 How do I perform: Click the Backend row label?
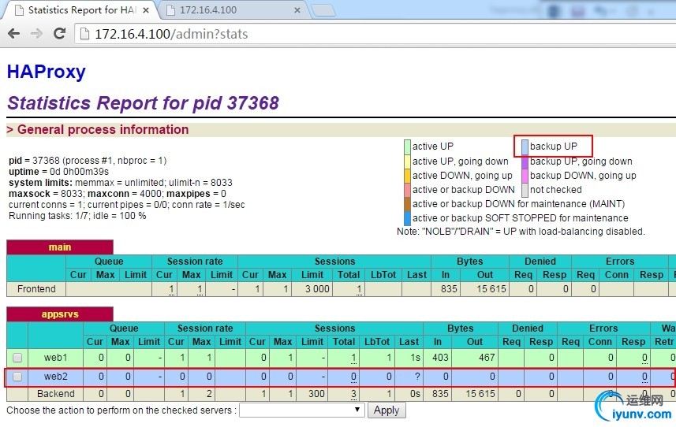[x=56, y=394]
